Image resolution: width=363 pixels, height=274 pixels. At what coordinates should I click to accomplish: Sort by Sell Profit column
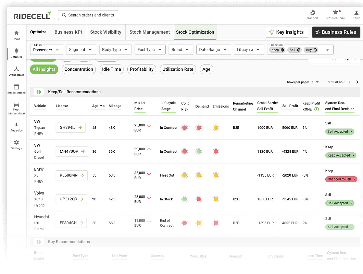(290, 106)
